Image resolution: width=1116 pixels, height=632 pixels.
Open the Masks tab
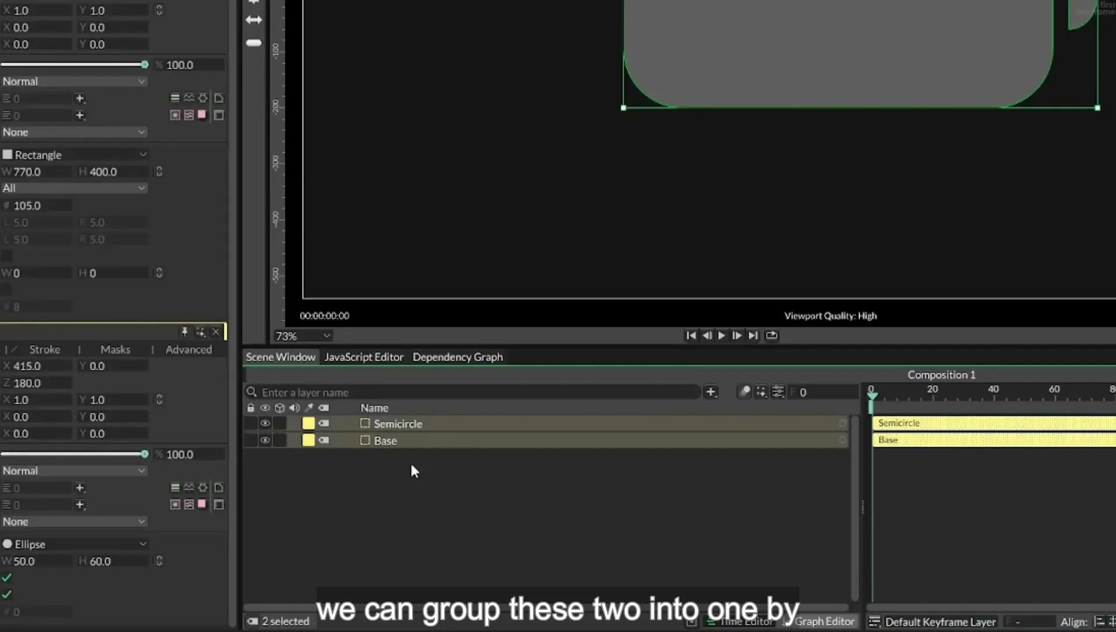115,350
